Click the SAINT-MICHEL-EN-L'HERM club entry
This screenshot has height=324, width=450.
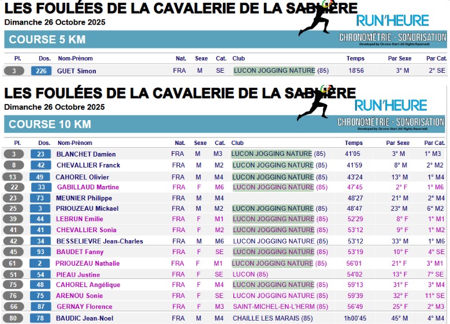[280, 307]
